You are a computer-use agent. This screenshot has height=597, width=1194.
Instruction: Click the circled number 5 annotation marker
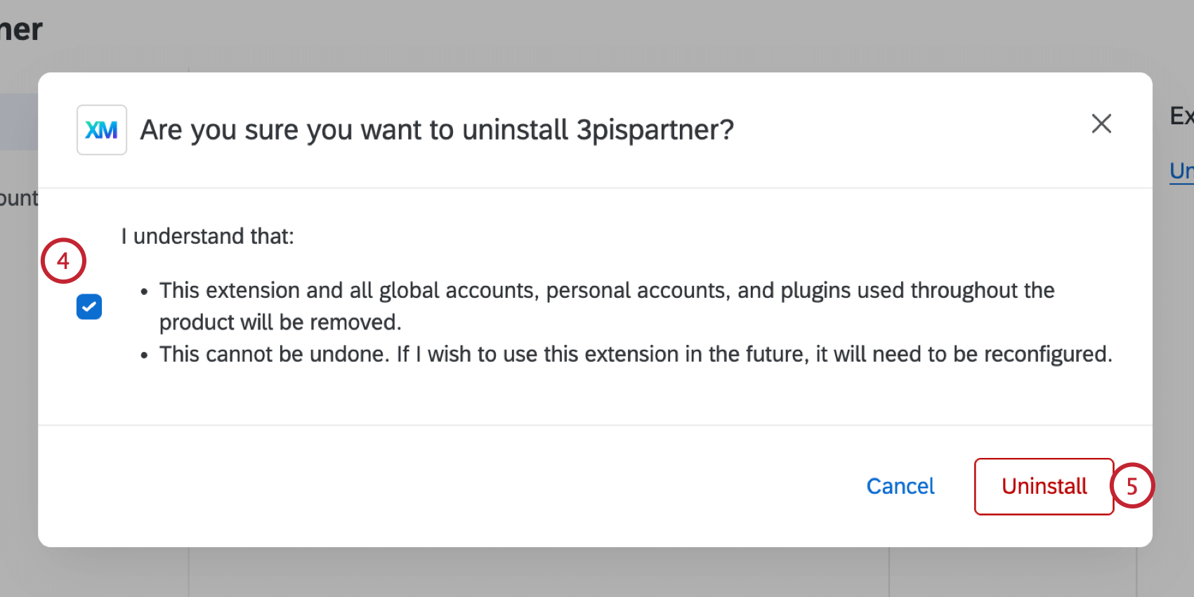pos(1134,485)
